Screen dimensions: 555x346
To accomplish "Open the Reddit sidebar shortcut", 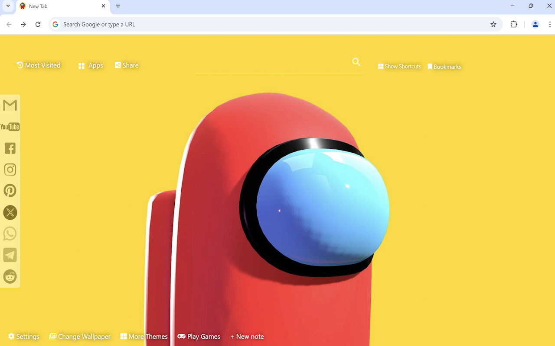I will tap(10, 276).
